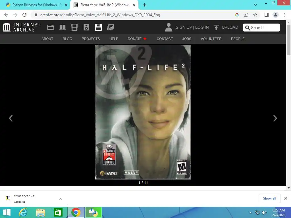Screen dimensions: 291x218
Task: Open the PROJECTS menu item
Action: click(x=91, y=39)
